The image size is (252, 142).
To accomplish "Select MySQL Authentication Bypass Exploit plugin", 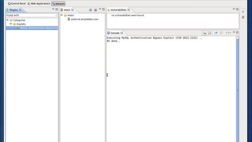I will [x=32, y=28].
